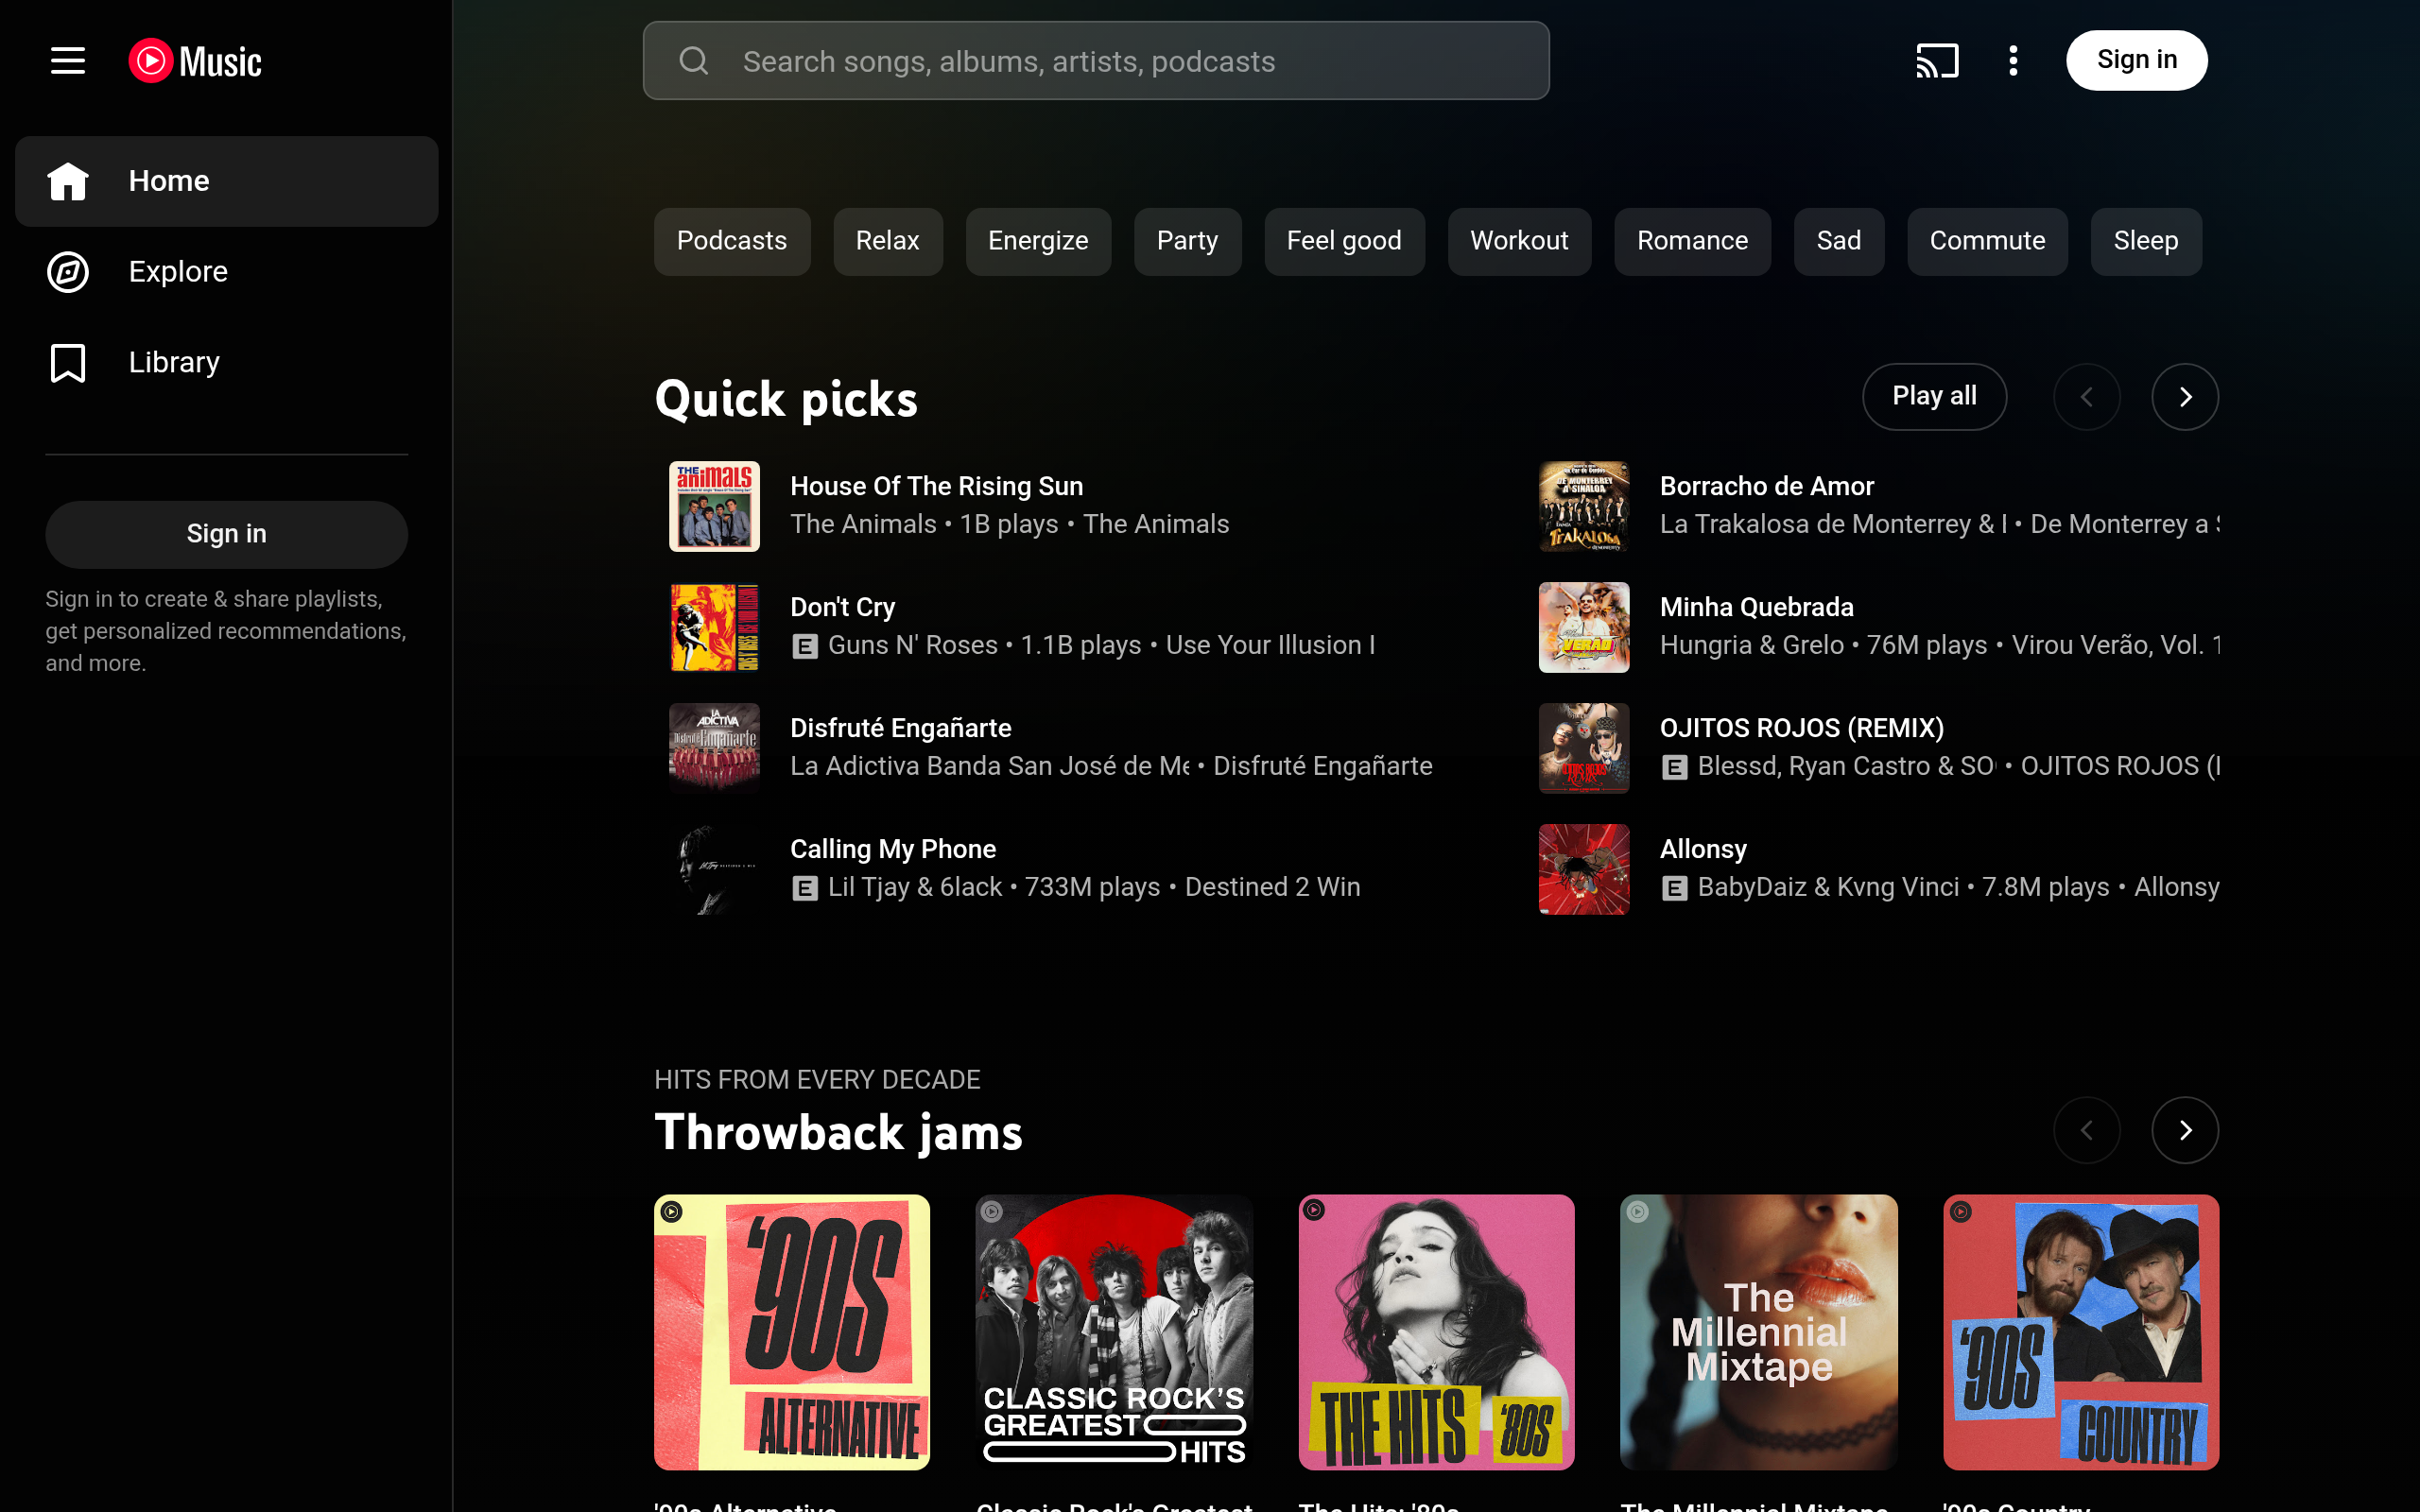
Task: Select the Feel good chip
Action: (x=1344, y=241)
